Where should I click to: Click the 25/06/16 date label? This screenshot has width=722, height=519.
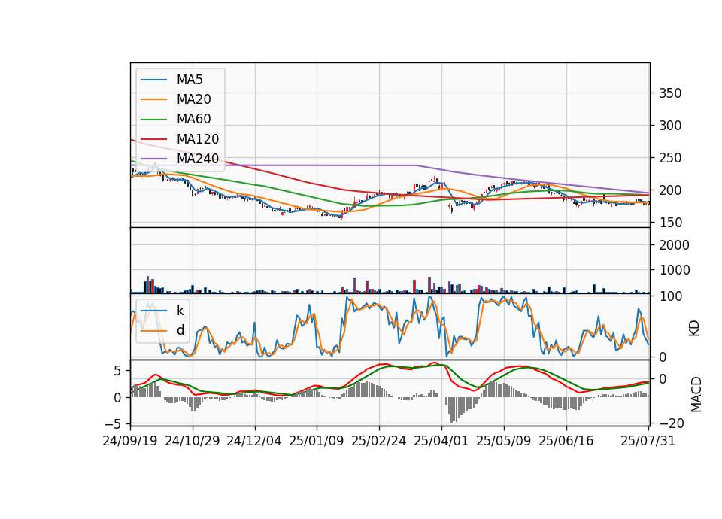(x=566, y=441)
